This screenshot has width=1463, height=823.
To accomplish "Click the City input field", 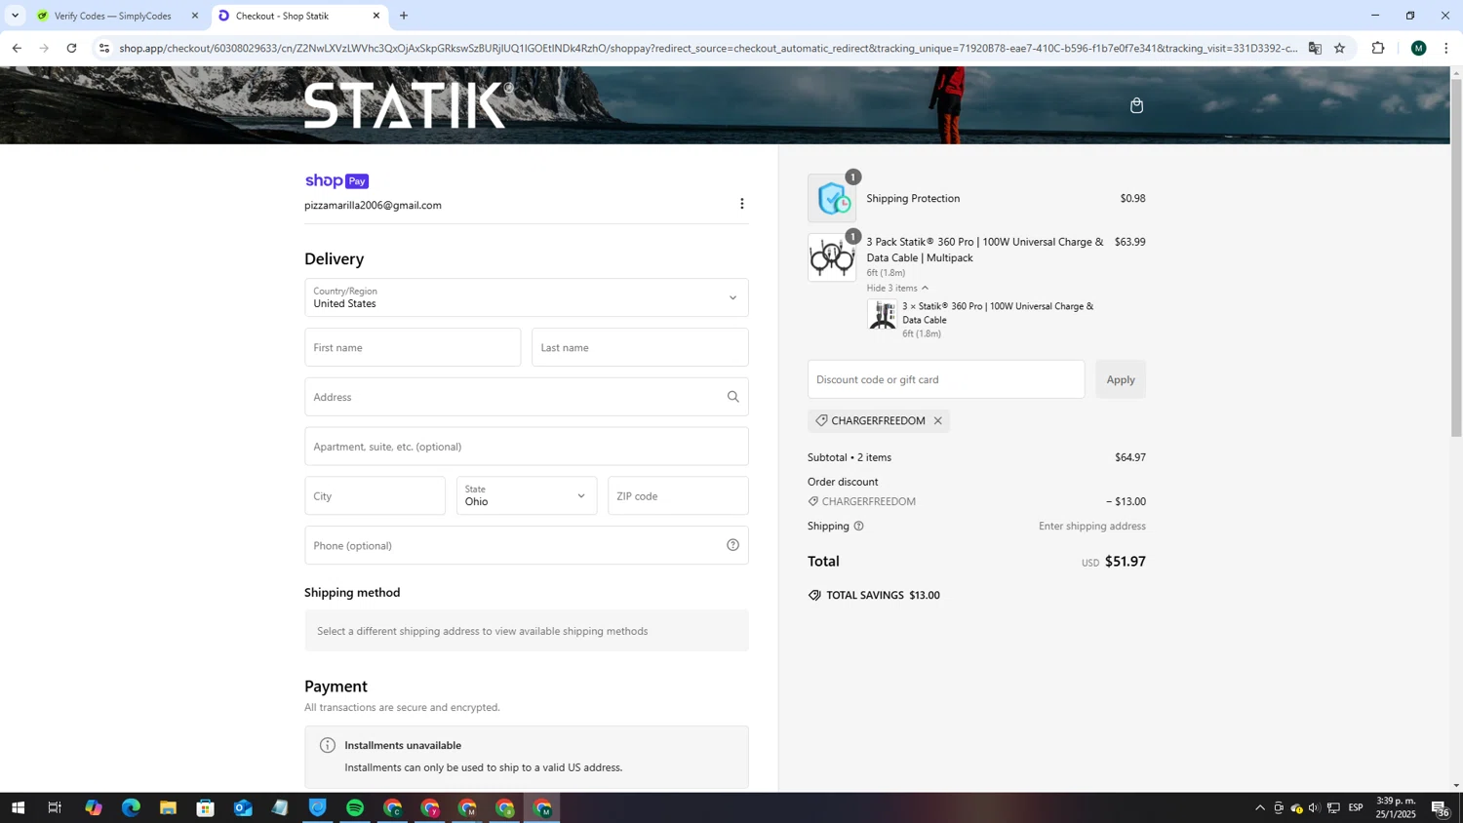I will click(x=375, y=495).
